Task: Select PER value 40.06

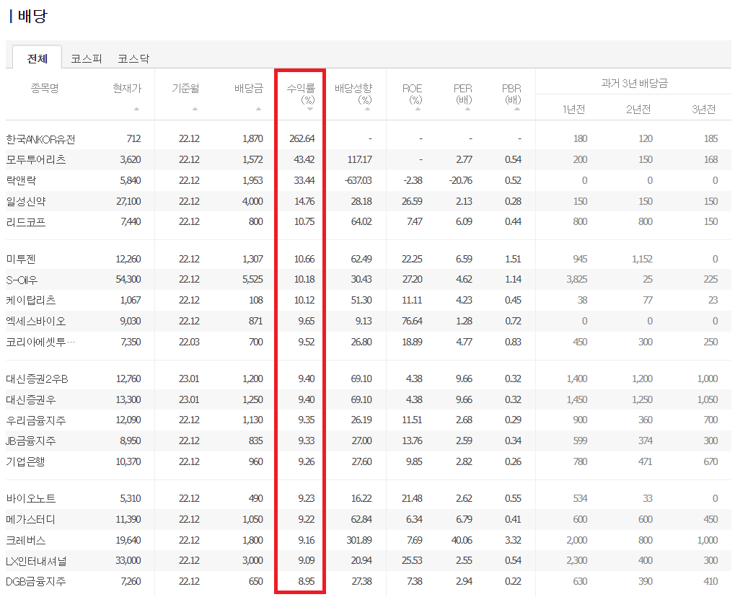Action: point(462,540)
